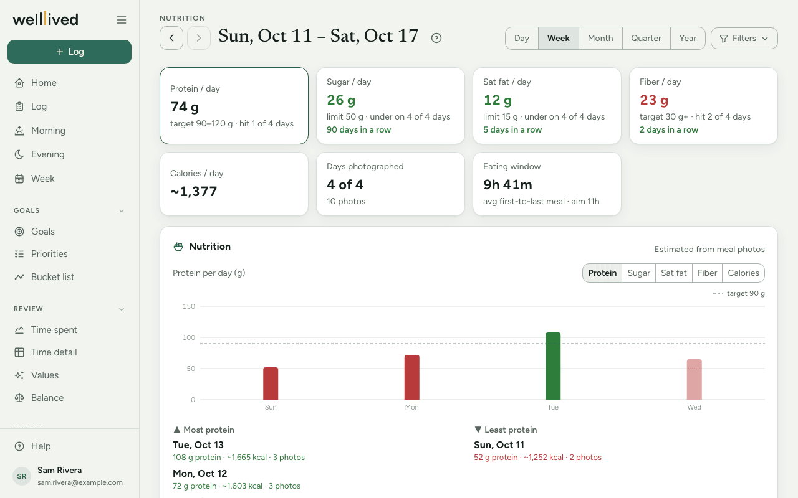Open the Balance page
The image size is (798, 498).
(69, 398)
